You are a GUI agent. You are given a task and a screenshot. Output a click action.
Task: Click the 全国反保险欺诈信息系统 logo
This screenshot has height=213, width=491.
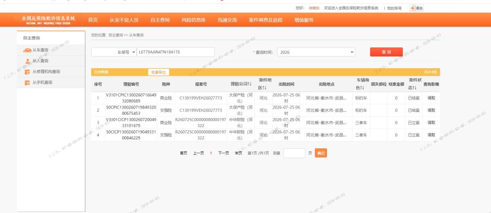point(48,20)
